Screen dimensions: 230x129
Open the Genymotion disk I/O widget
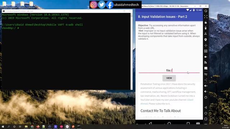click(x=206, y=57)
